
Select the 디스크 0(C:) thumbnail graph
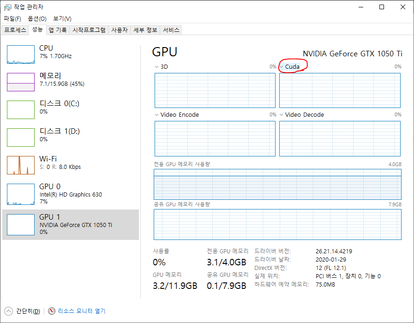(x=21, y=110)
